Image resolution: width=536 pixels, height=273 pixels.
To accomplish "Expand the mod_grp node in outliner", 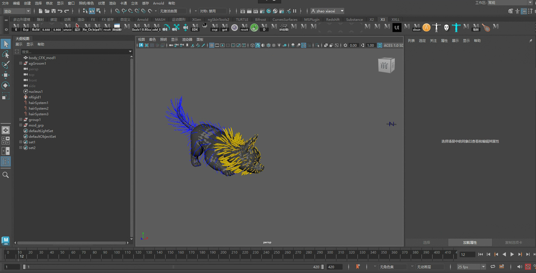I will [x=21, y=126].
